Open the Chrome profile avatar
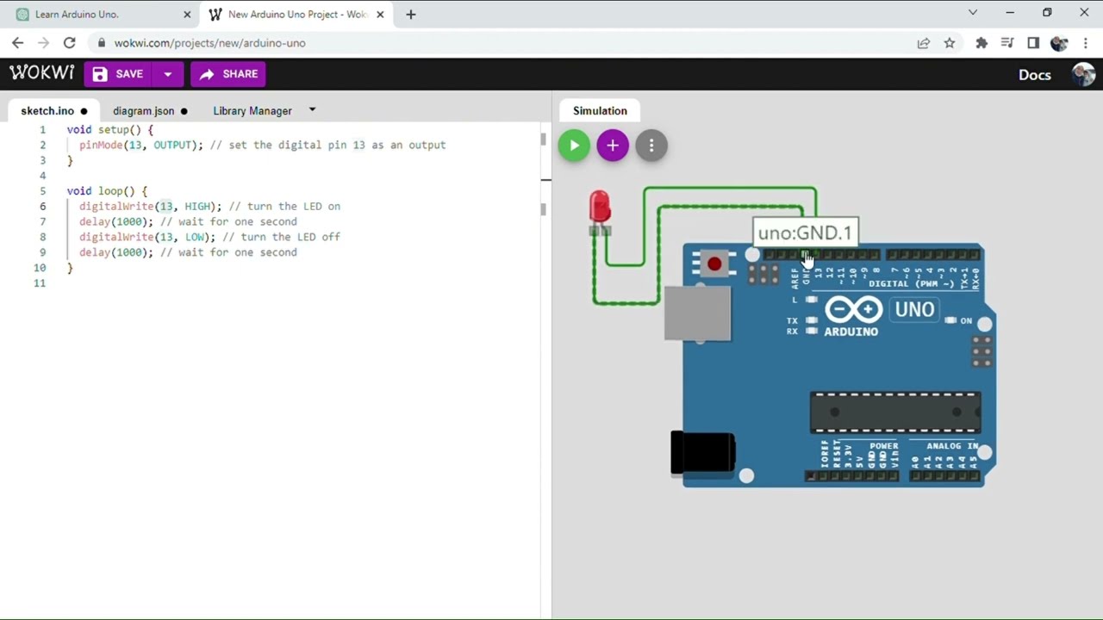The height and width of the screenshot is (620, 1103). [1059, 43]
